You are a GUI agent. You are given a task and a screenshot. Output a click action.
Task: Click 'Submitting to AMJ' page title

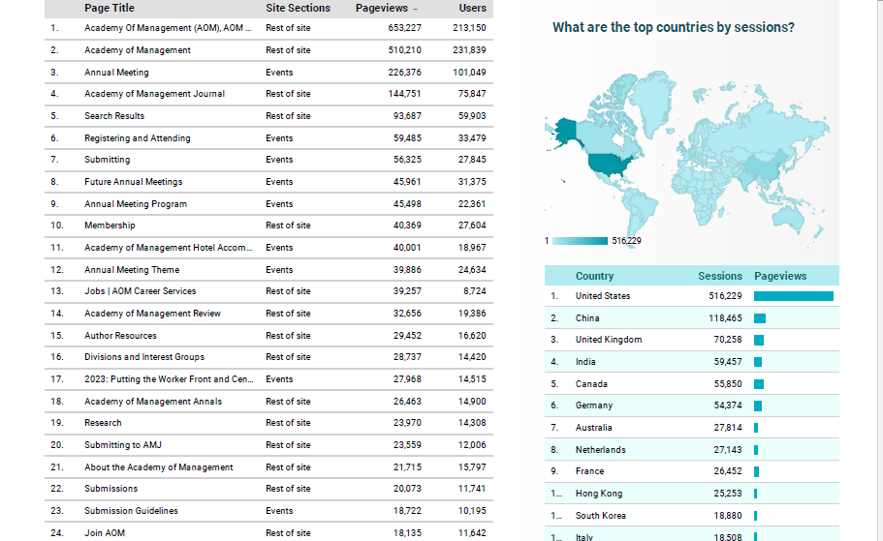[x=123, y=445]
